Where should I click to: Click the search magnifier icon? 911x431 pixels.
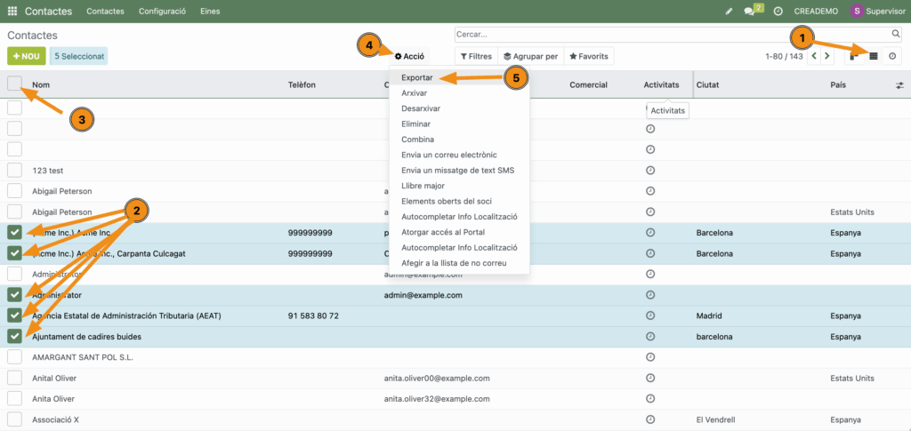click(x=895, y=35)
